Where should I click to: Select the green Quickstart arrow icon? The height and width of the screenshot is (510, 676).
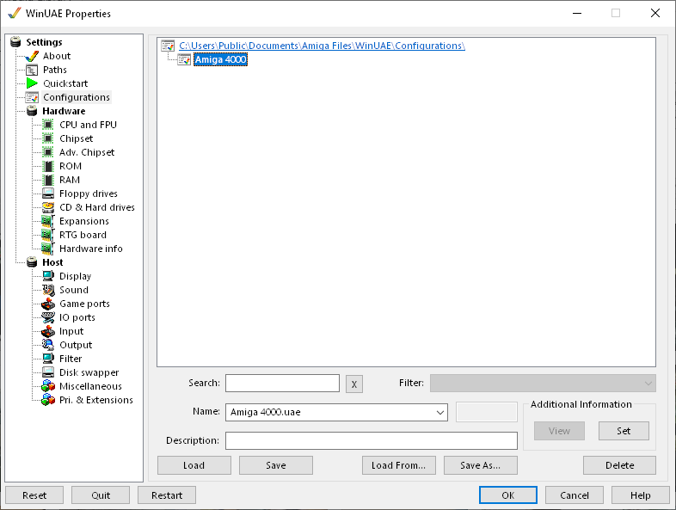tap(32, 83)
